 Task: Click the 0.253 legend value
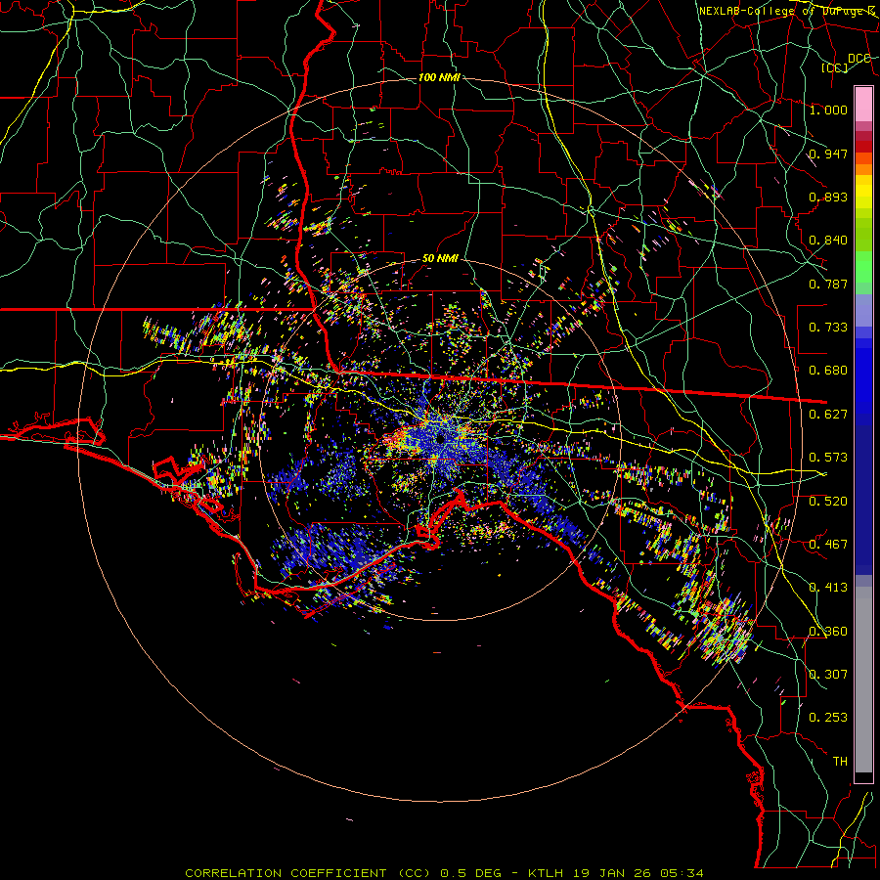828,718
